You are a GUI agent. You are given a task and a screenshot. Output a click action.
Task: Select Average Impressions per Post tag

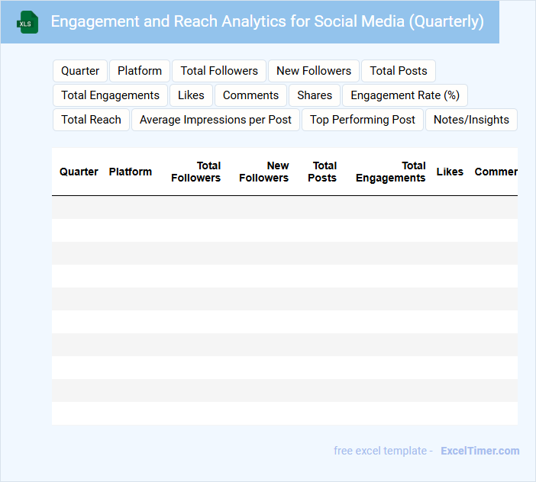click(x=215, y=120)
